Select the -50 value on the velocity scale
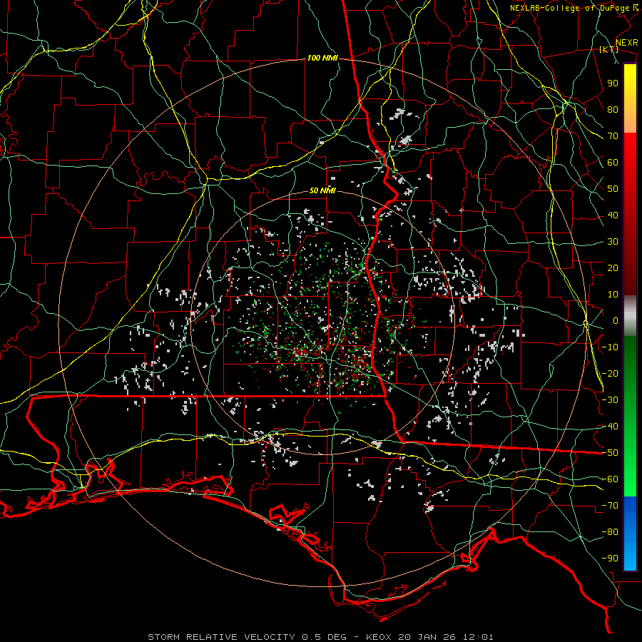 pyautogui.click(x=610, y=453)
